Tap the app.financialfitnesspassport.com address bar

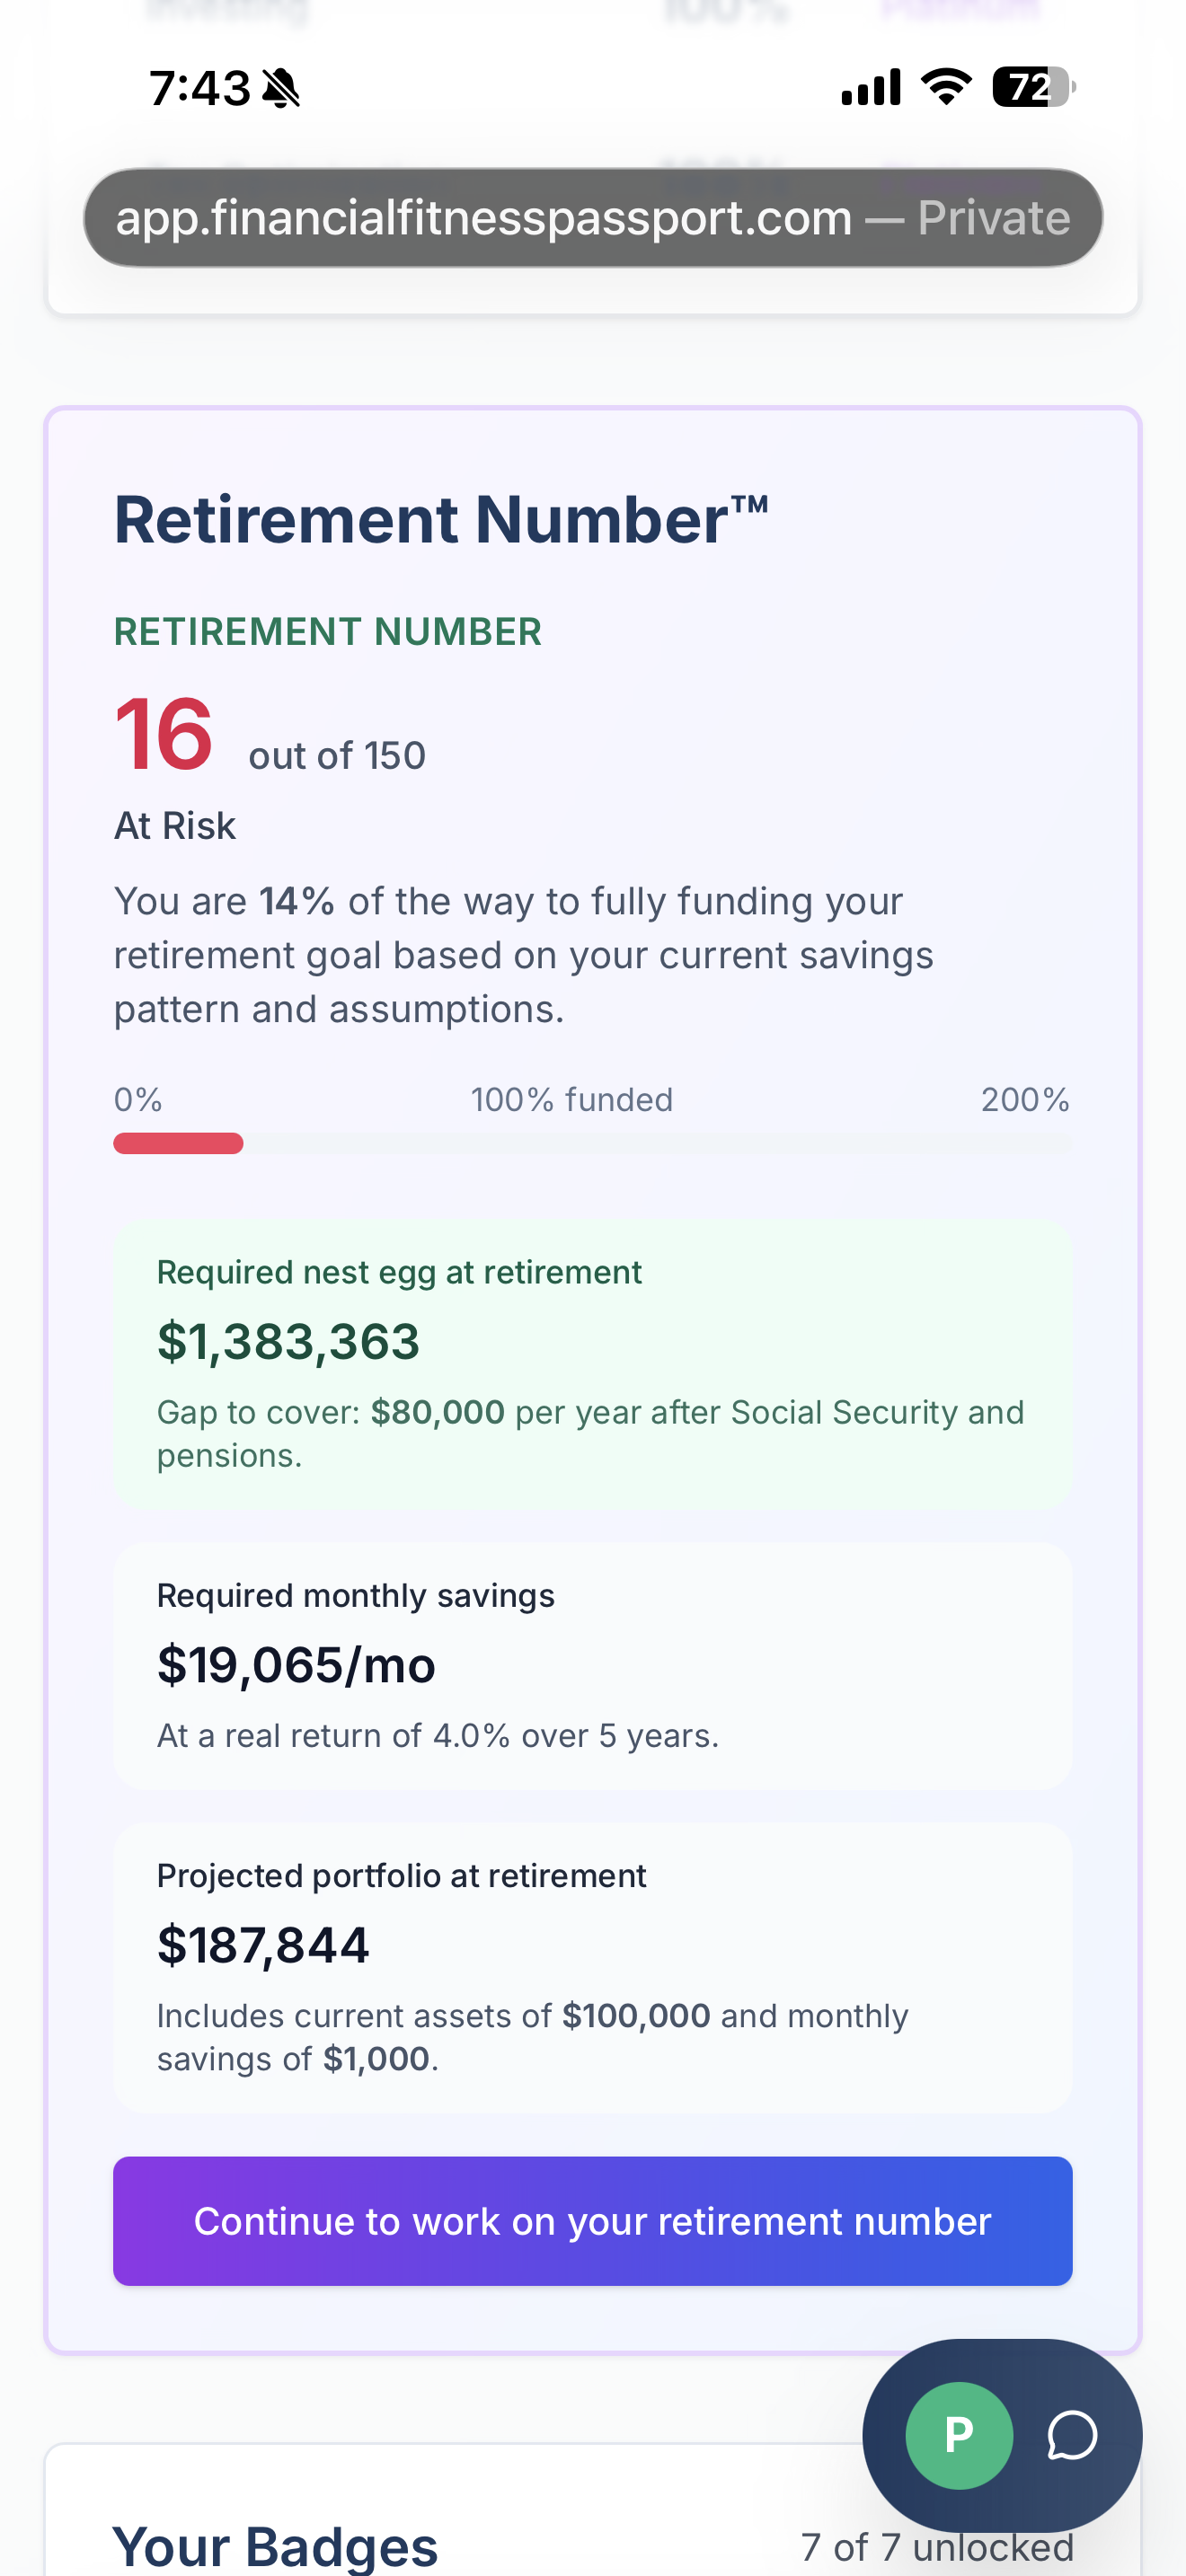[593, 216]
